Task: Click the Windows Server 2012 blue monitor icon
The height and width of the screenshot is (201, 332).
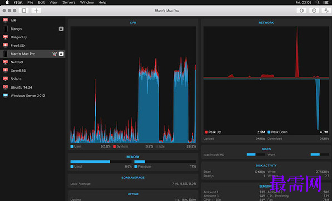Action: pyautogui.click(x=6, y=95)
